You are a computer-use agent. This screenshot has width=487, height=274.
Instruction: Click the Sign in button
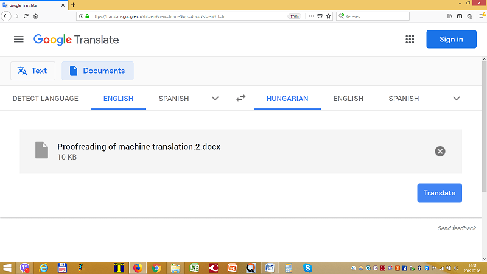451,40
